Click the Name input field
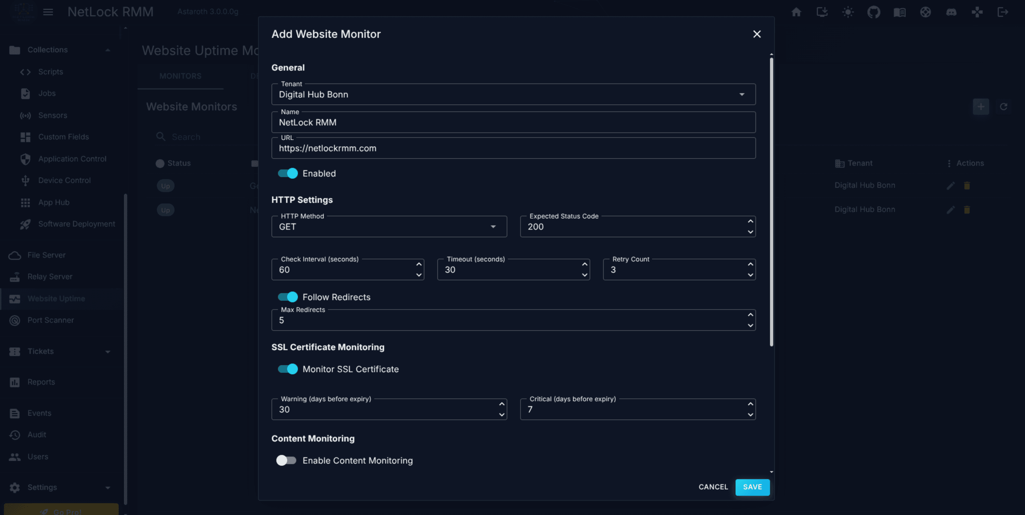The image size is (1025, 515). point(513,123)
